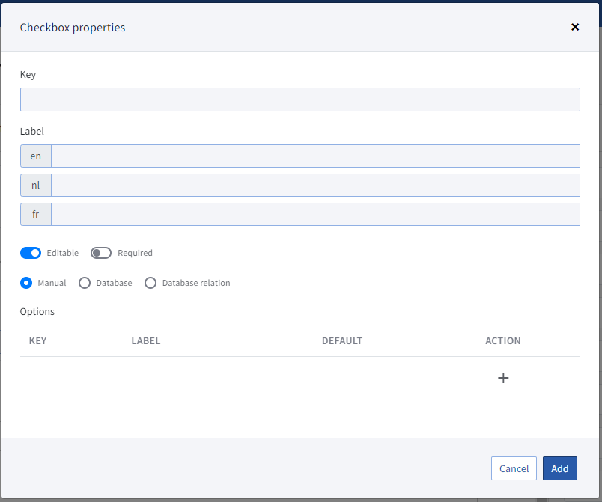Cancel the checkbox properties dialog
602x502 pixels.
[x=514, y=468]
